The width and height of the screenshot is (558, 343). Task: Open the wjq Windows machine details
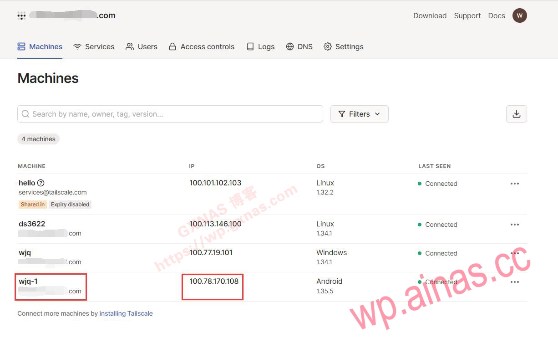[25, 253]
